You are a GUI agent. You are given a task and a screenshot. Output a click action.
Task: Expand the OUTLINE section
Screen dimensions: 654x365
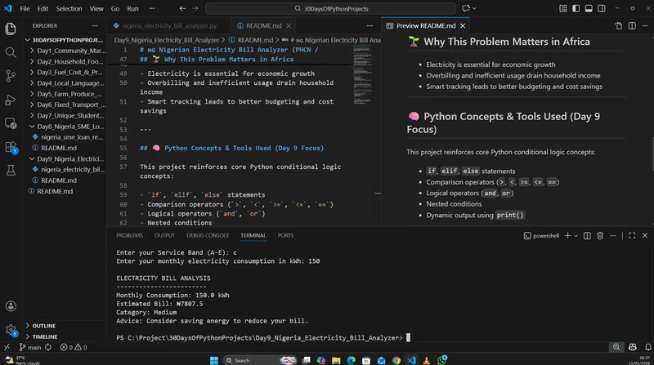44,326
